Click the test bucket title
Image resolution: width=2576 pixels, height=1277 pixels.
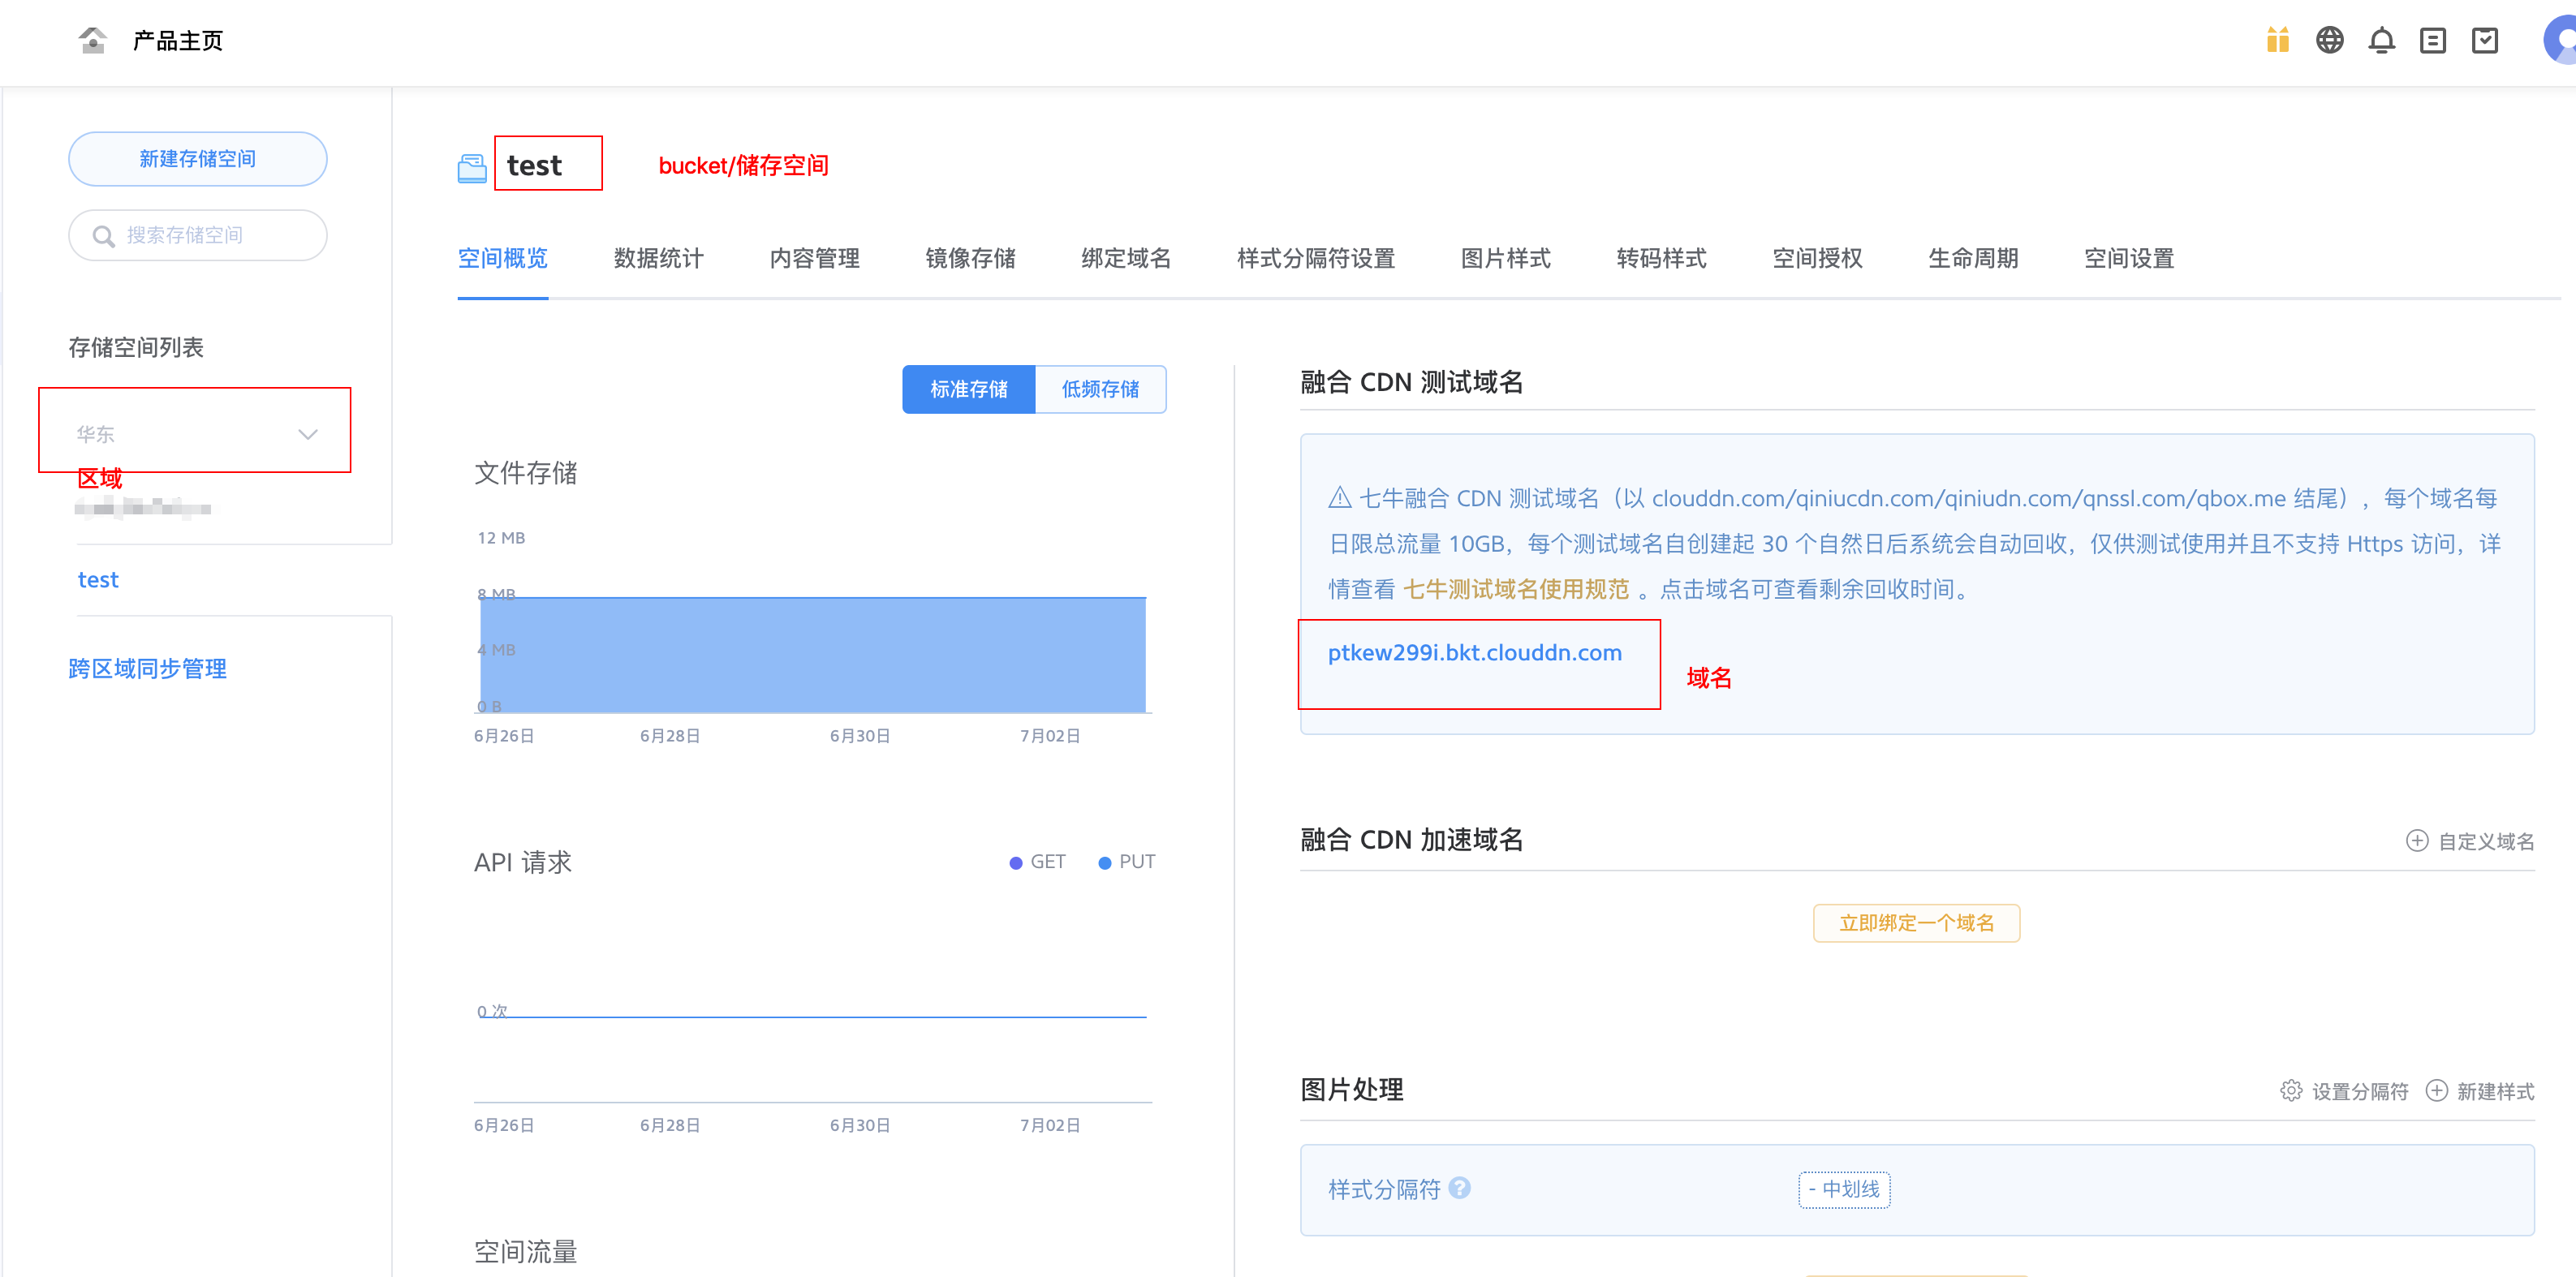click(535, 166)
